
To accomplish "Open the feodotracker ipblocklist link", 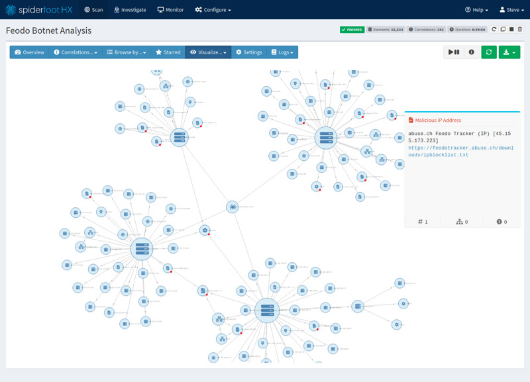I will click(x=460, y=152).
